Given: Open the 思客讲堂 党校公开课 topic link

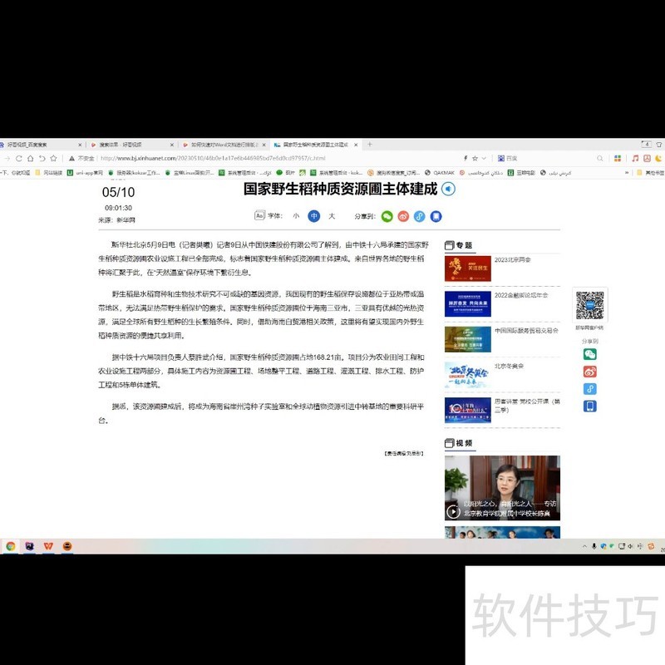Looking at the screenshot, I should click(527, 406).
